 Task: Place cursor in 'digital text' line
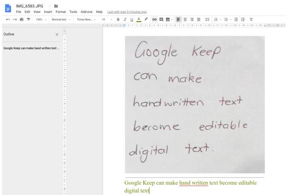point(136,191)
